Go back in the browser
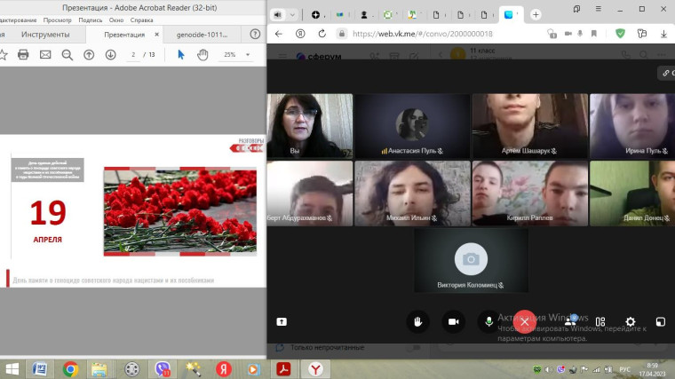 click(279, 34)
